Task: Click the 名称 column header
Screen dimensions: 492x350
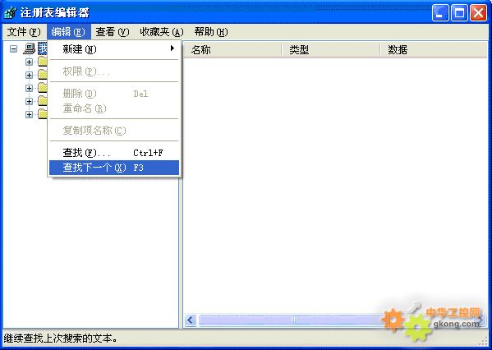Action: [x=232, y=49]
